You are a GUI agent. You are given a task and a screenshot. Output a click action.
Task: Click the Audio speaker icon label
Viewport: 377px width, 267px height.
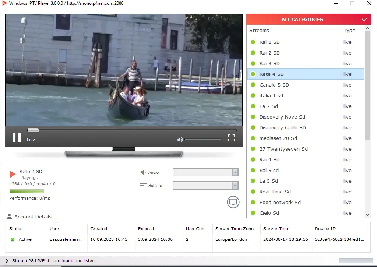[x=143, y=172]
